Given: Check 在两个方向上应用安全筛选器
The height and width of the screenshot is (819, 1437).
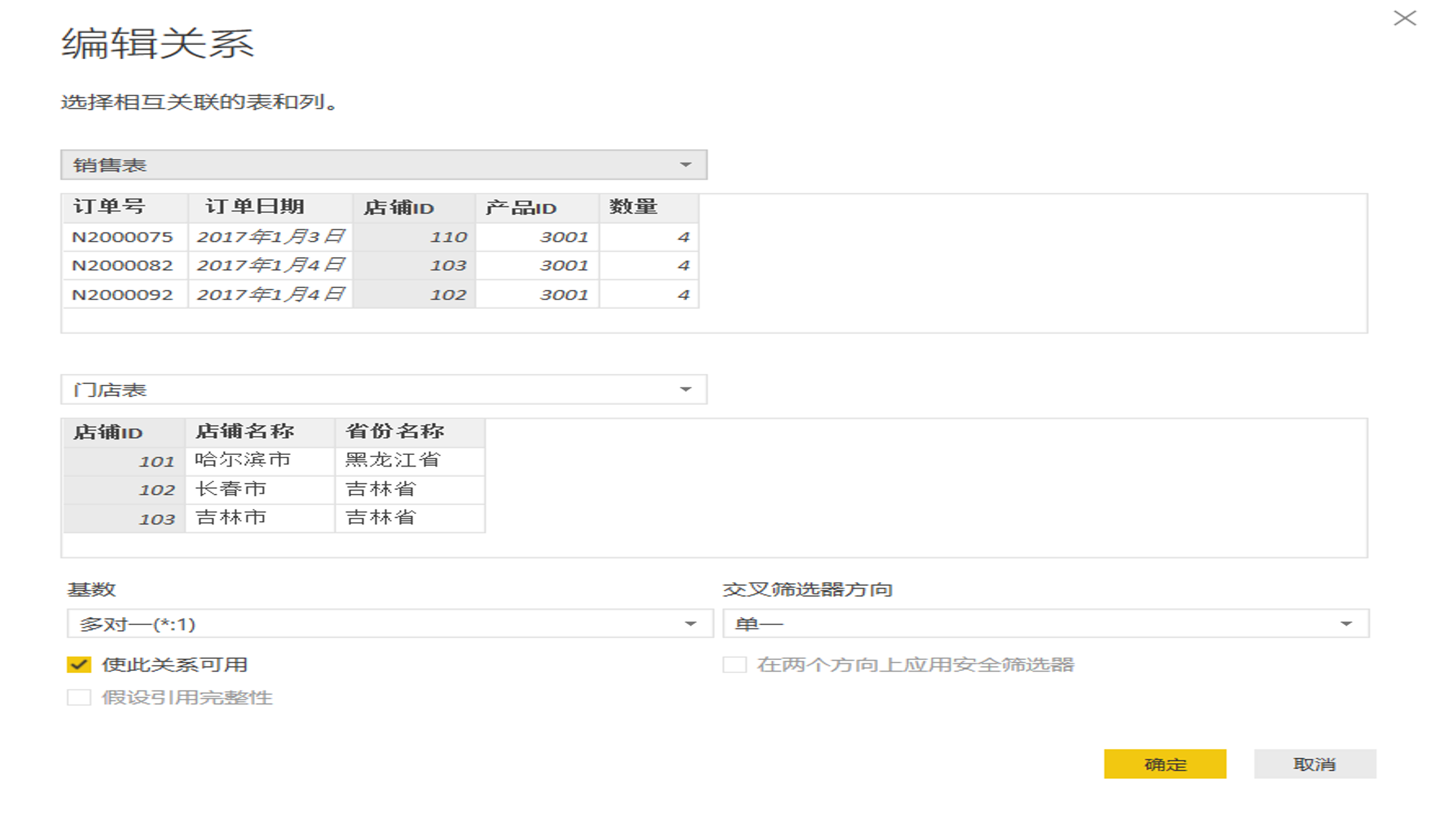Looking at the screenshot, I should [x=735, y=665].
